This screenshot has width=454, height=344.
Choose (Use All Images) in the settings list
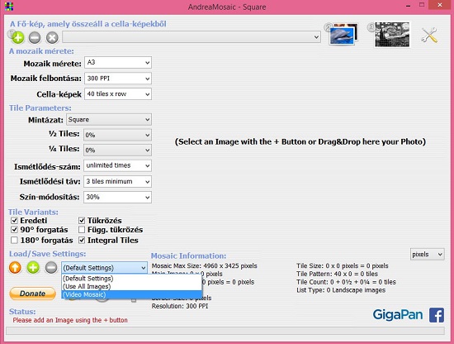click(132, 287)
